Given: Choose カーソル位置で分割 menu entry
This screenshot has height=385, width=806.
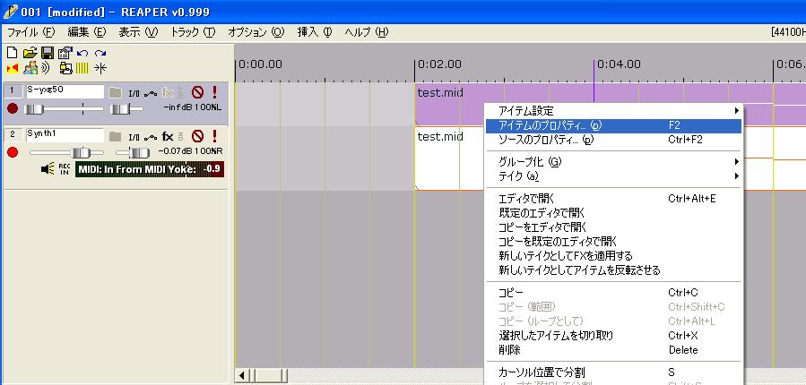Looking at the screenshot, I should [x=614, y=372].
